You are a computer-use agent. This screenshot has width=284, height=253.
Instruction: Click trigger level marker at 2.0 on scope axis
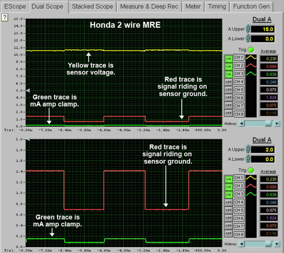[x=28, y=139]
